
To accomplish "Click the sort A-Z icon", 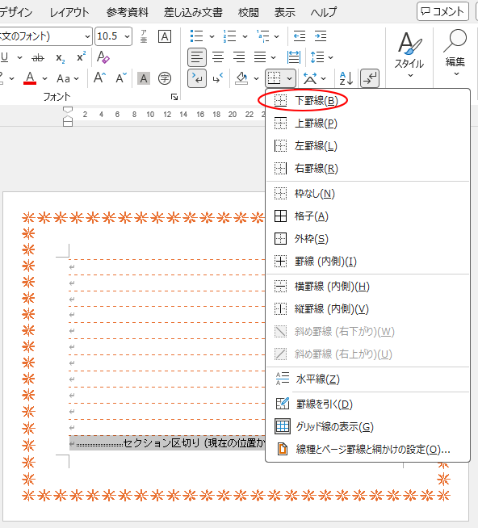I will tap(346, 78).
